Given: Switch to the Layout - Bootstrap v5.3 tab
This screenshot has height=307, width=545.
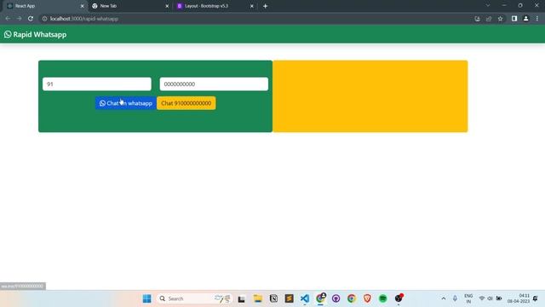Looking at the screenshot, I should pyautogui.click(x=215, y=6).
